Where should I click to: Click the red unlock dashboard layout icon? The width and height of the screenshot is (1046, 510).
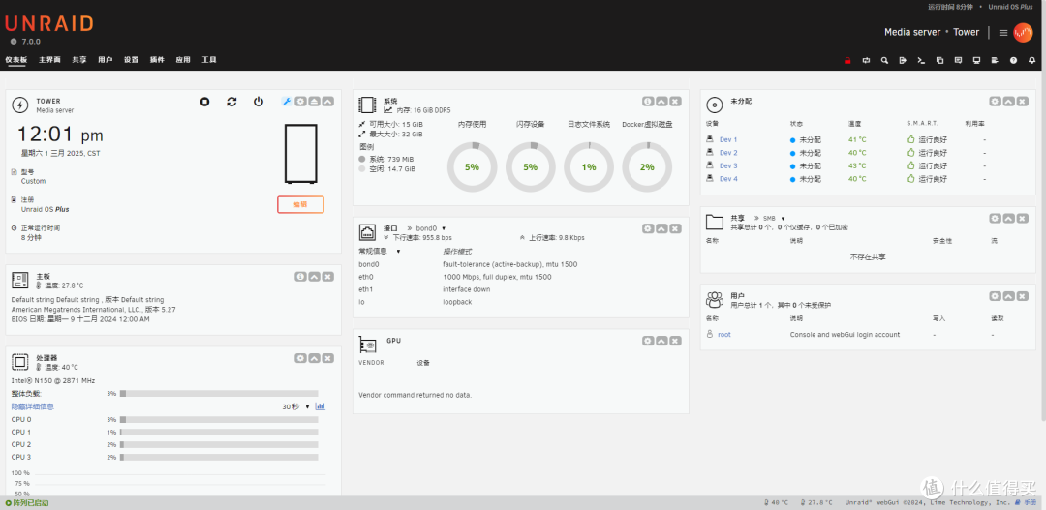pos(847,61)
